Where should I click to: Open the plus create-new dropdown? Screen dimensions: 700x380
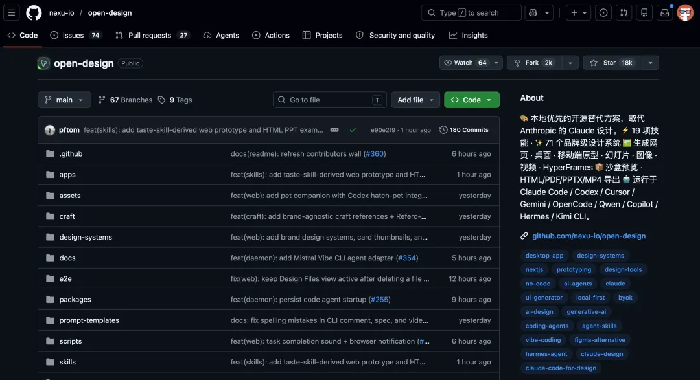point(578,12)
